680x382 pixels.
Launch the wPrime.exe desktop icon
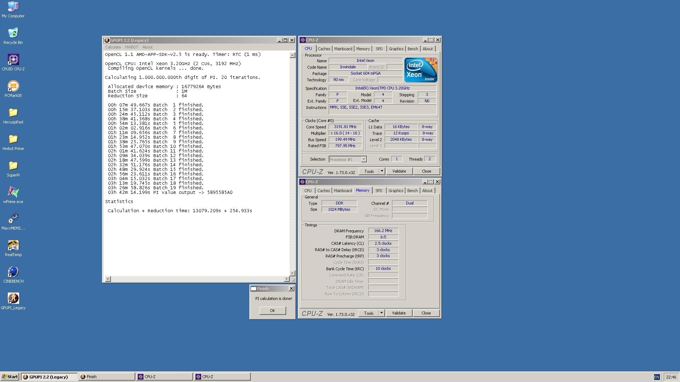pyautogui.click(x=13, y=195)
